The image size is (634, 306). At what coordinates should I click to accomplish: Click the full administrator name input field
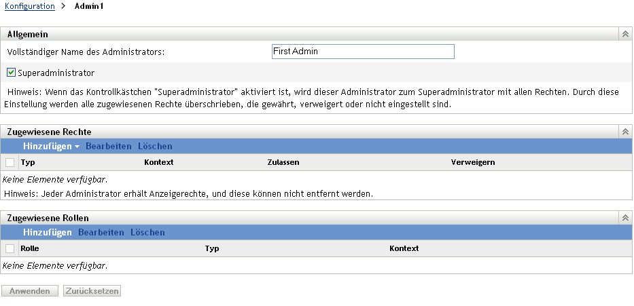[362, 52]
